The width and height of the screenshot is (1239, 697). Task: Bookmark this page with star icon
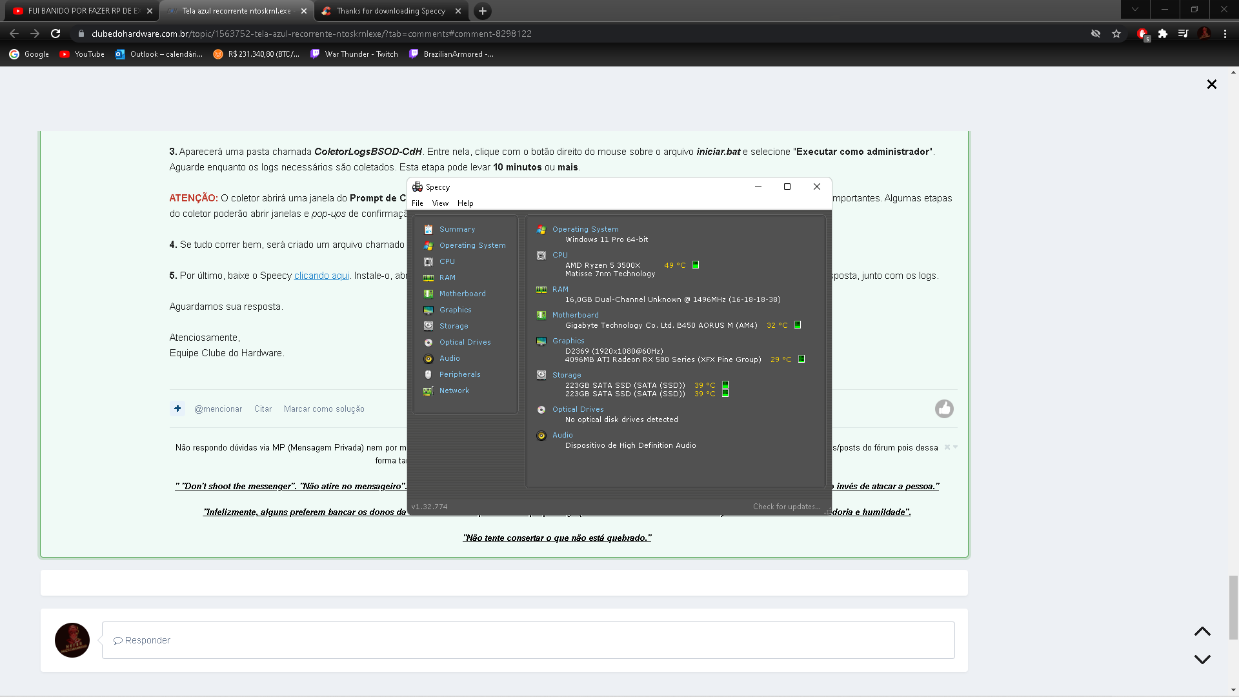[1116, 34]
